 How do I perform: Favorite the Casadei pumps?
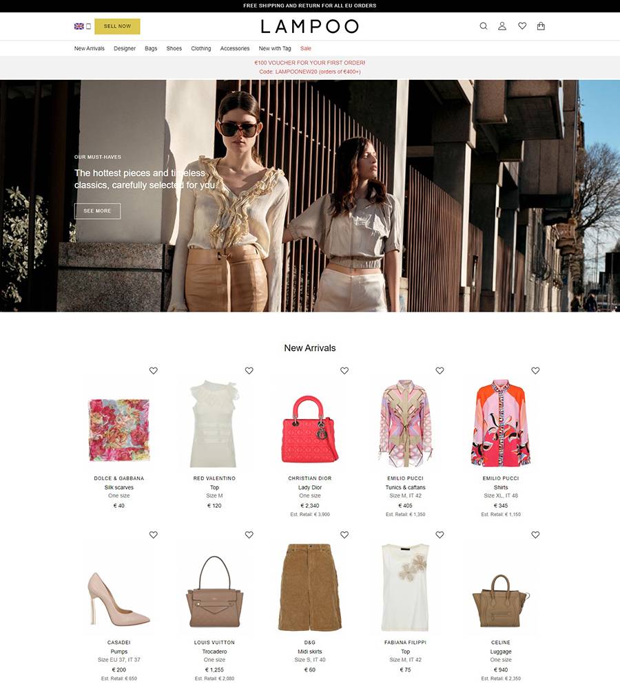(x=154, y=535)
